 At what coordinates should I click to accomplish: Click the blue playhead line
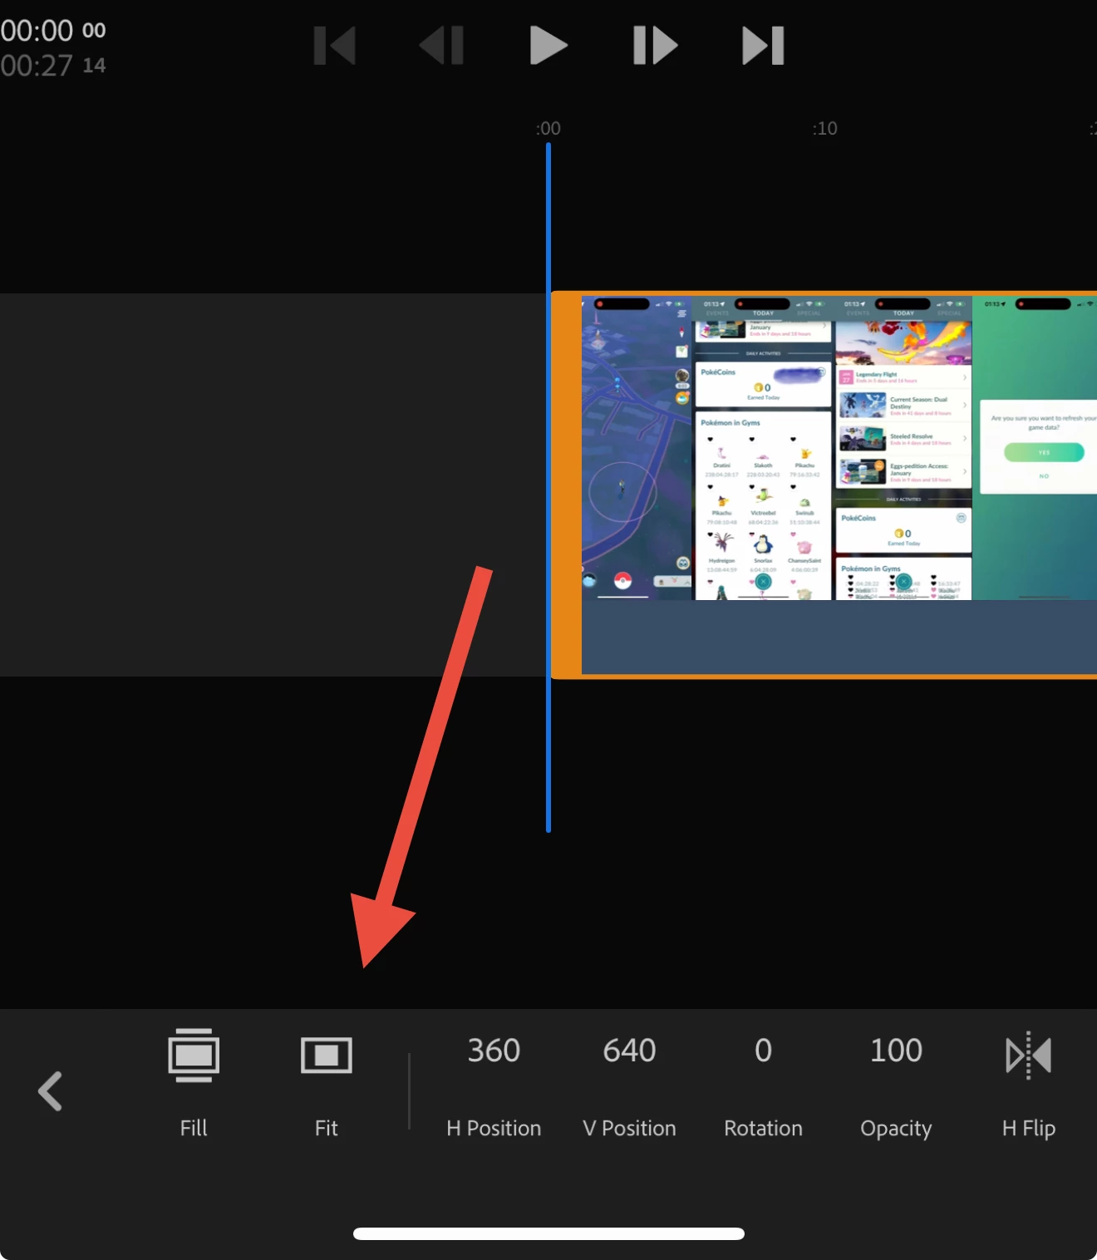(548, 487)
